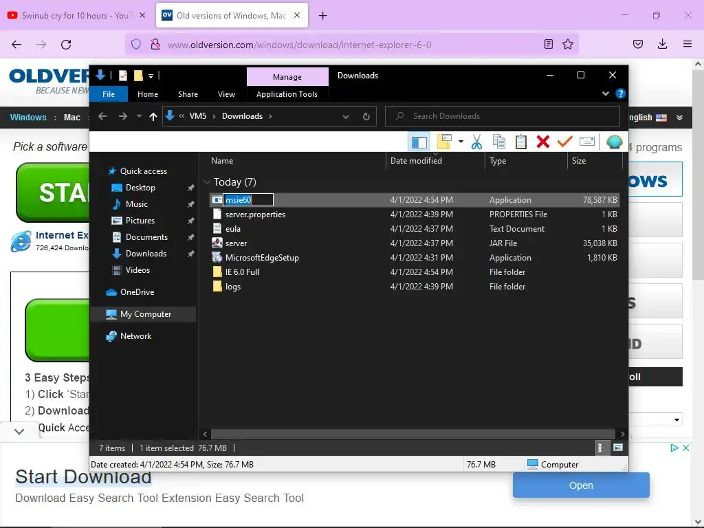The image size is (704, 528).
Task: Switch to large icons view in status bar
Action: coord(618,448)
